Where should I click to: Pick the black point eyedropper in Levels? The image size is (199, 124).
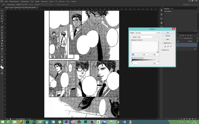[x=165, y=47]
